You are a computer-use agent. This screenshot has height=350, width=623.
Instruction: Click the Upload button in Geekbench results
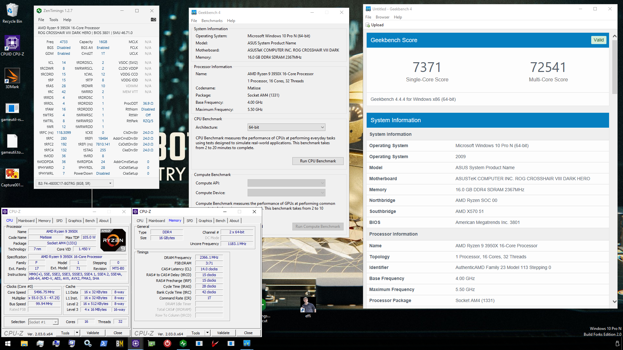pyautogui.click(x=375, y=25)
